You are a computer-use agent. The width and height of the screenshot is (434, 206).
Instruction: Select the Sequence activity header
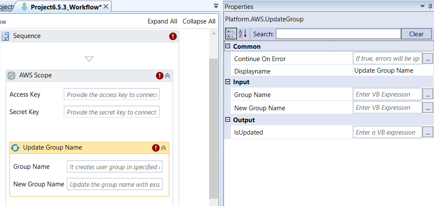coord(89,36)
